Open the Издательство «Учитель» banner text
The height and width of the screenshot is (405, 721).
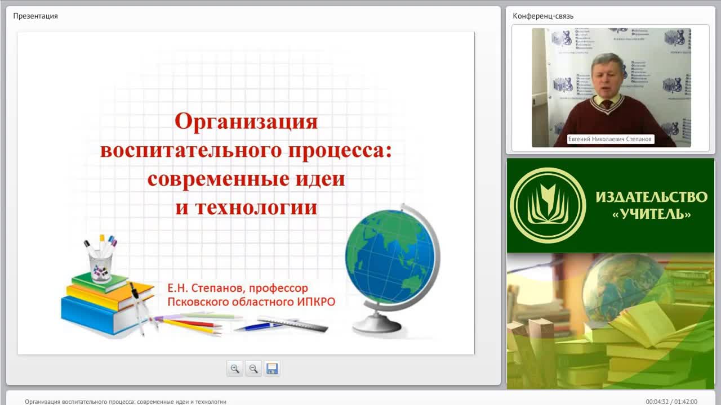pos(652,205)
